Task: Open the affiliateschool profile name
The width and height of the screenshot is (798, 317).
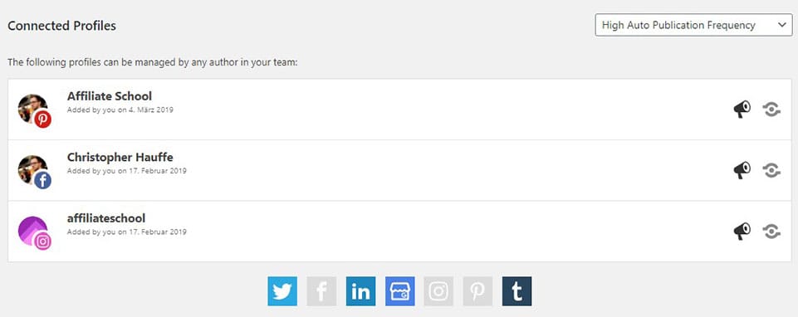Action: click(106, 218)
